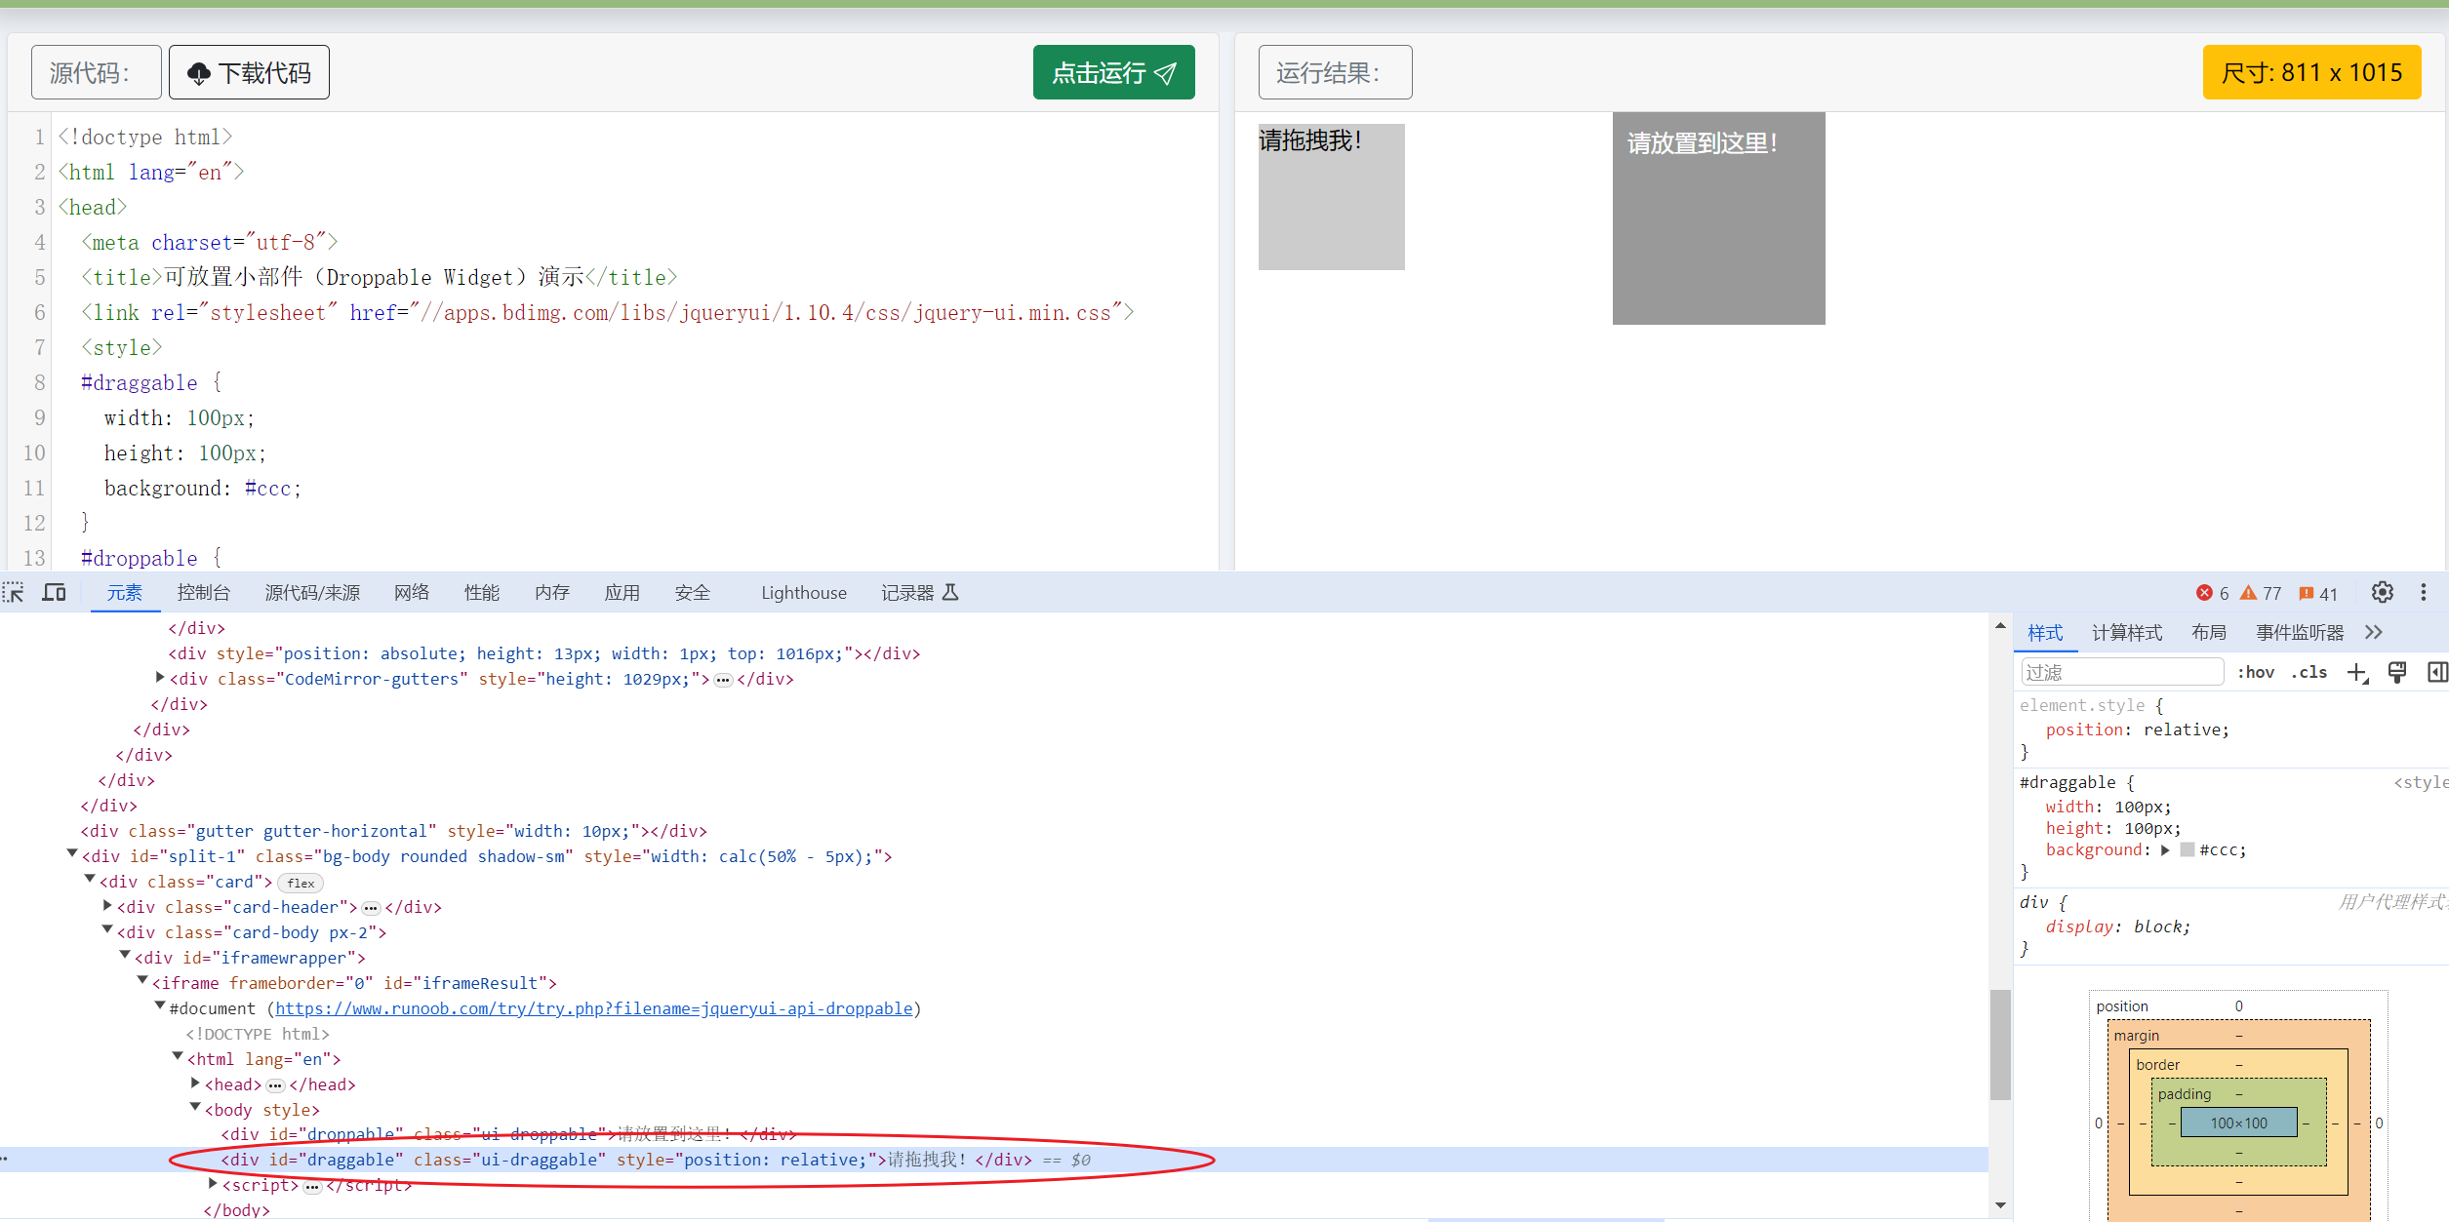The height and width of the screenshot is (1222, 2449).
Task: Open the runoob try.php document link
Action: (x=593, y=1008)
